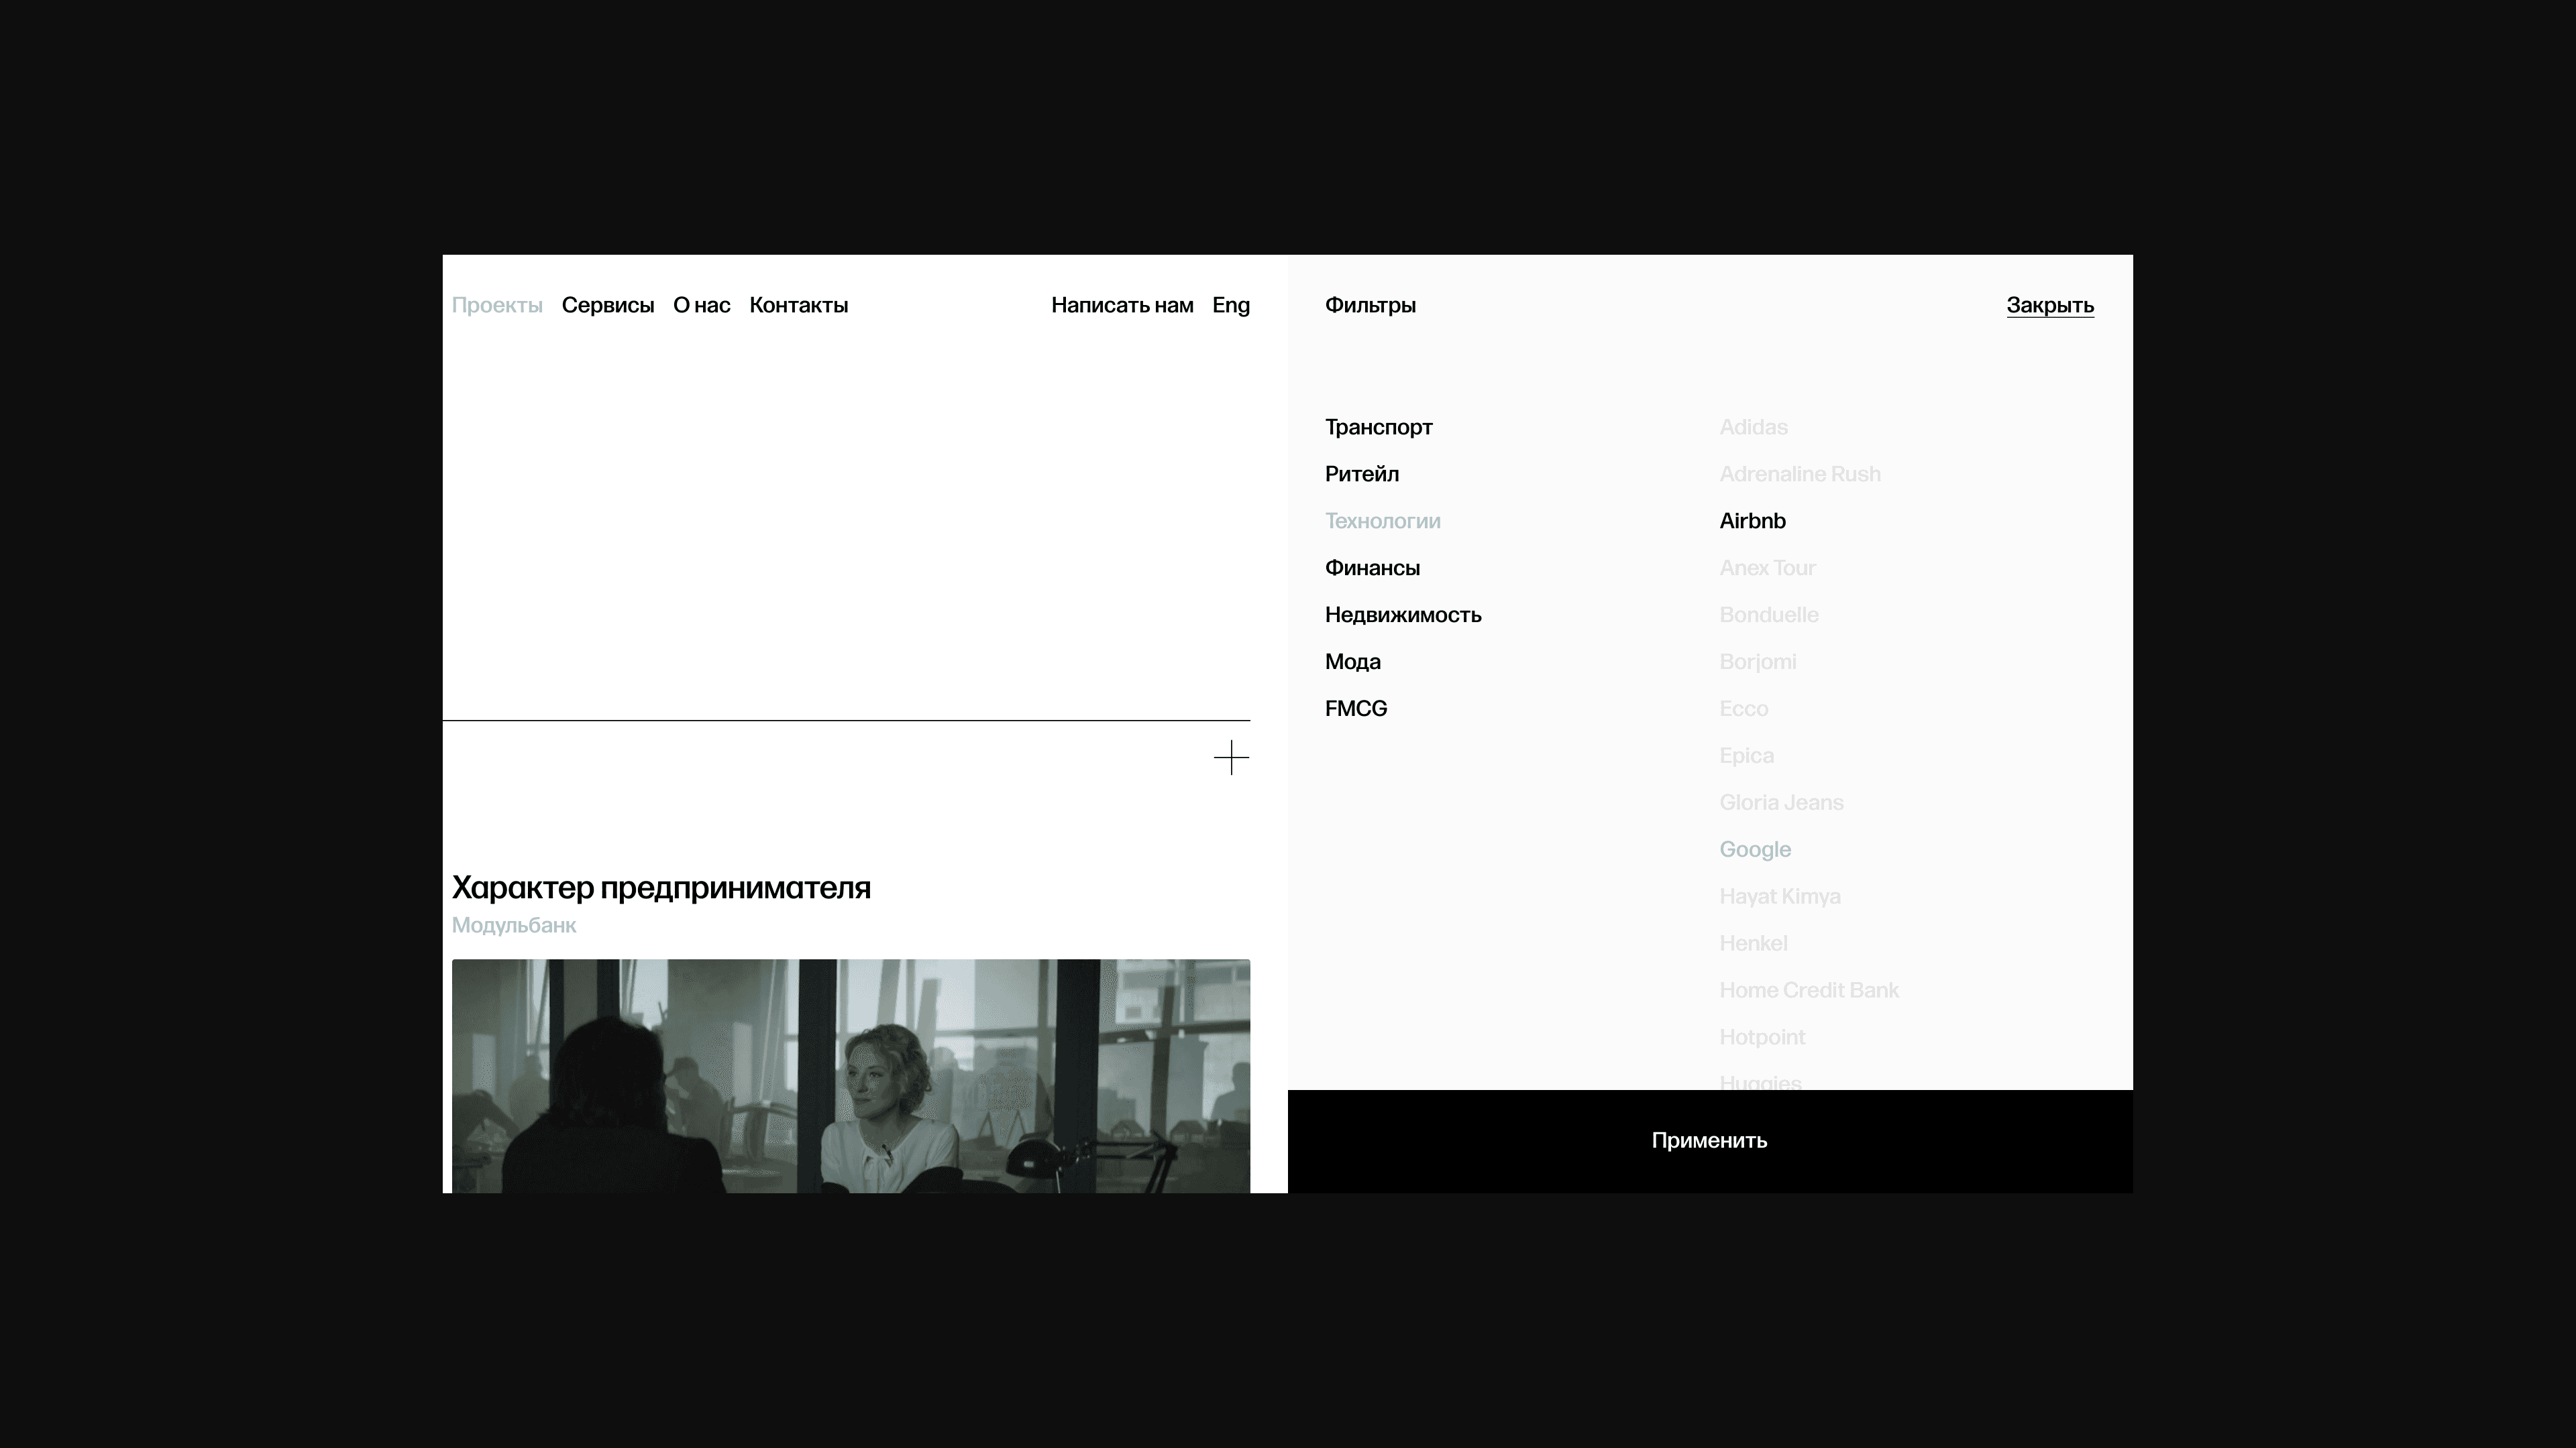Image resolution: width=2576 pixels, height=1448 pixels.
Task: Close filters via Закрыть link
Action: tap(2049, 305)
